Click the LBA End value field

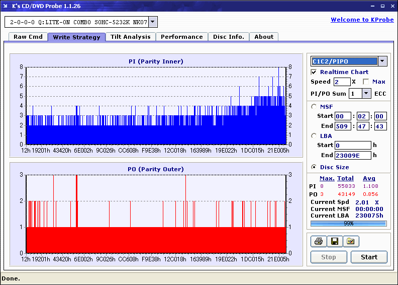353,155
